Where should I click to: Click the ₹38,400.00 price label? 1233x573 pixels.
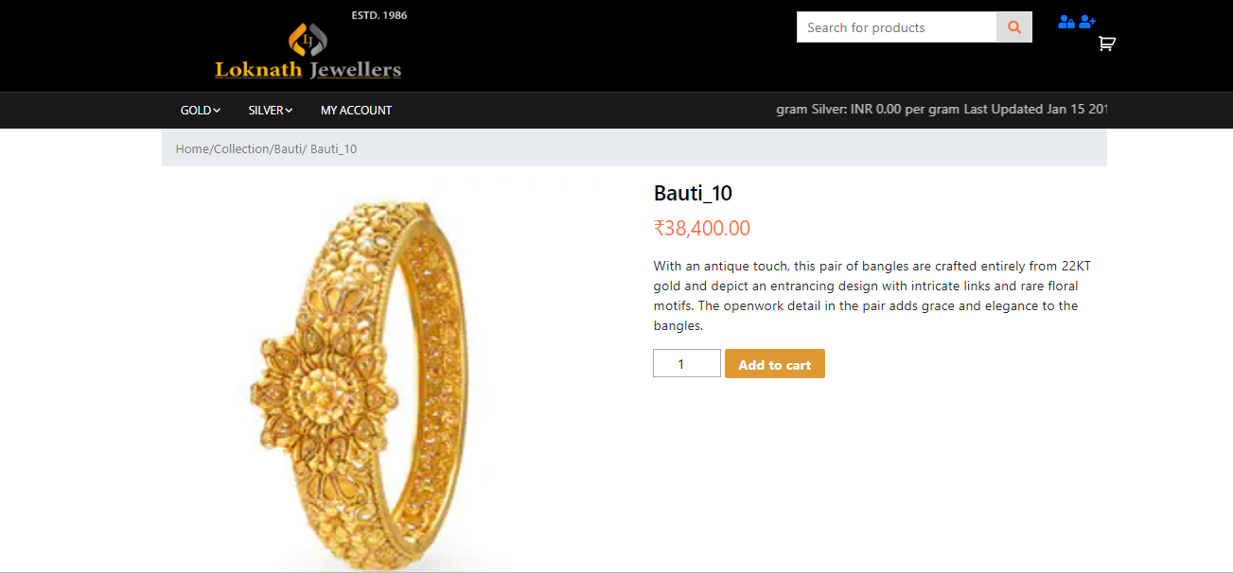[x=702, y=228]
